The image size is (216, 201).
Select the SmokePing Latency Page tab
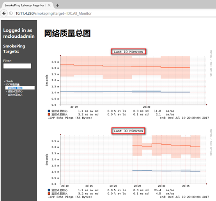[x=25, y=5]
